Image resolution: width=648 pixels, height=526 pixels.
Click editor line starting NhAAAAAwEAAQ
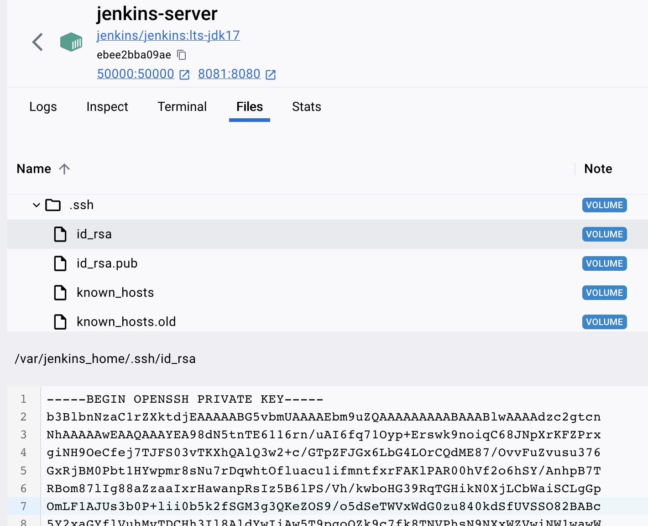pyautogui.click(x=324, y=435)
